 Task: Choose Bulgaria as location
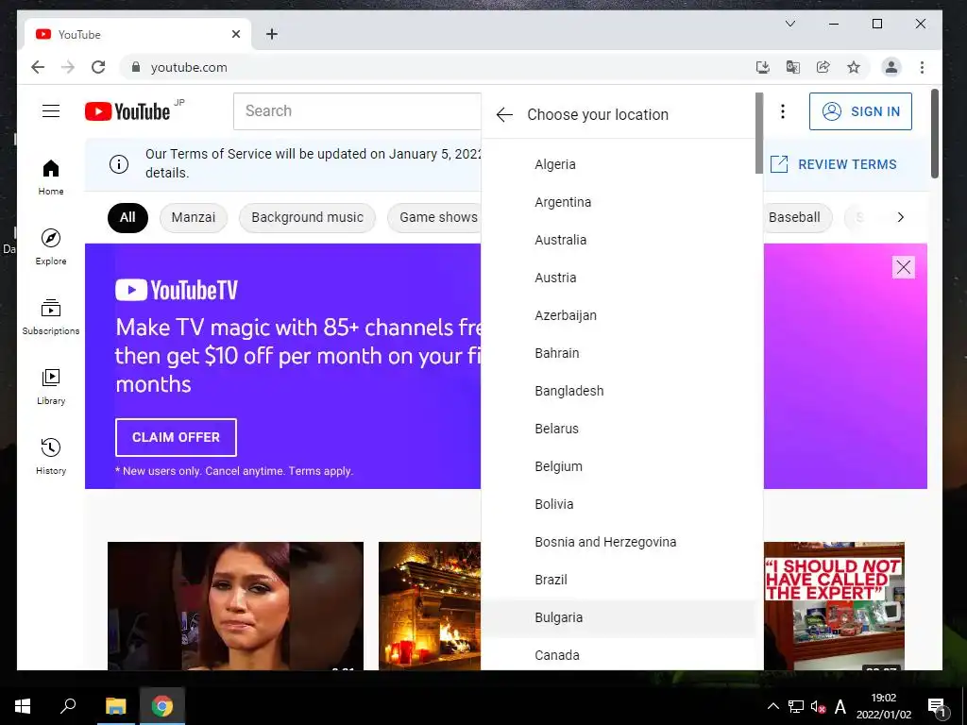click(x=619, y=617)
